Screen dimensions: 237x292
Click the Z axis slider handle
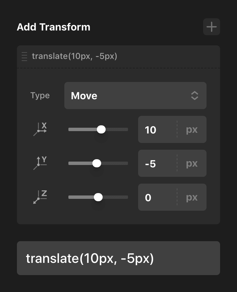98,197
